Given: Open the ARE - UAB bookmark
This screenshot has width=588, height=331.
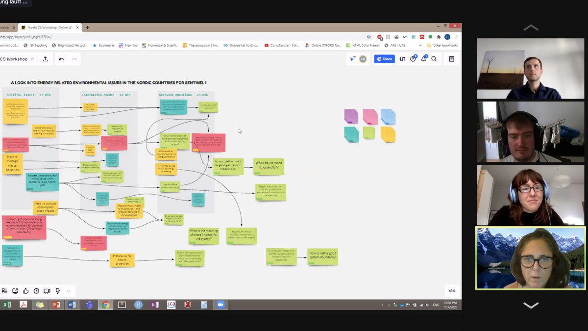Looking at the screenshot, I should (x=395, y=45).
